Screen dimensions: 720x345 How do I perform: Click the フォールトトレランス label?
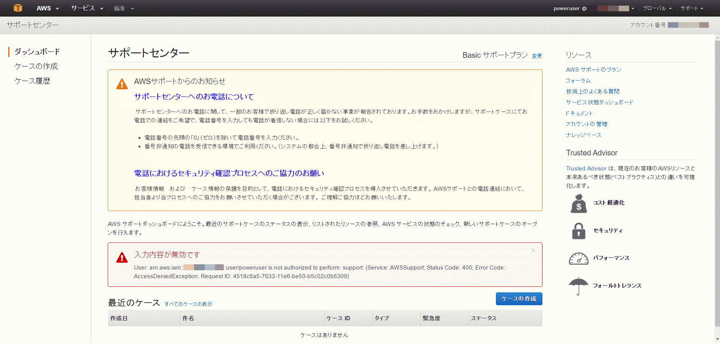(617, 286)
